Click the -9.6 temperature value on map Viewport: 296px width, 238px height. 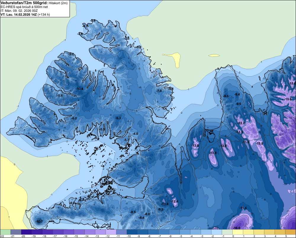pyautogui.click(x=226, y=96)
